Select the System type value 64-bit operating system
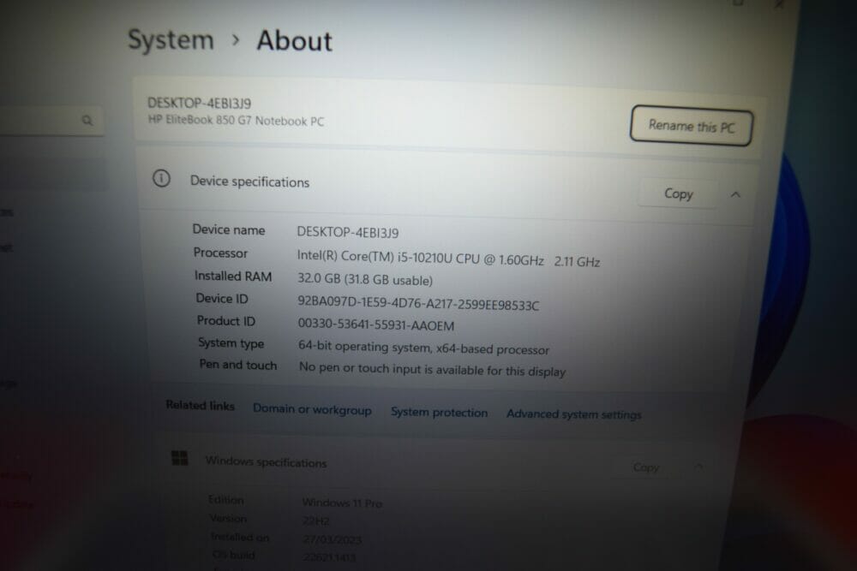 tap(423, 348)
